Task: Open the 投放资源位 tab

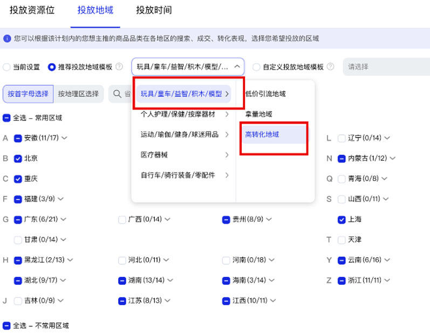Action: [32, 10]
